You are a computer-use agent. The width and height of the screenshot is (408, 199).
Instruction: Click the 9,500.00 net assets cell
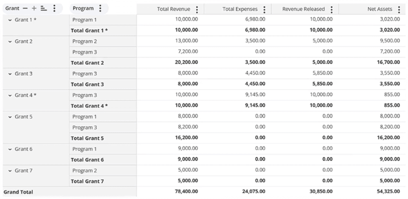click(x=390, y=41)
